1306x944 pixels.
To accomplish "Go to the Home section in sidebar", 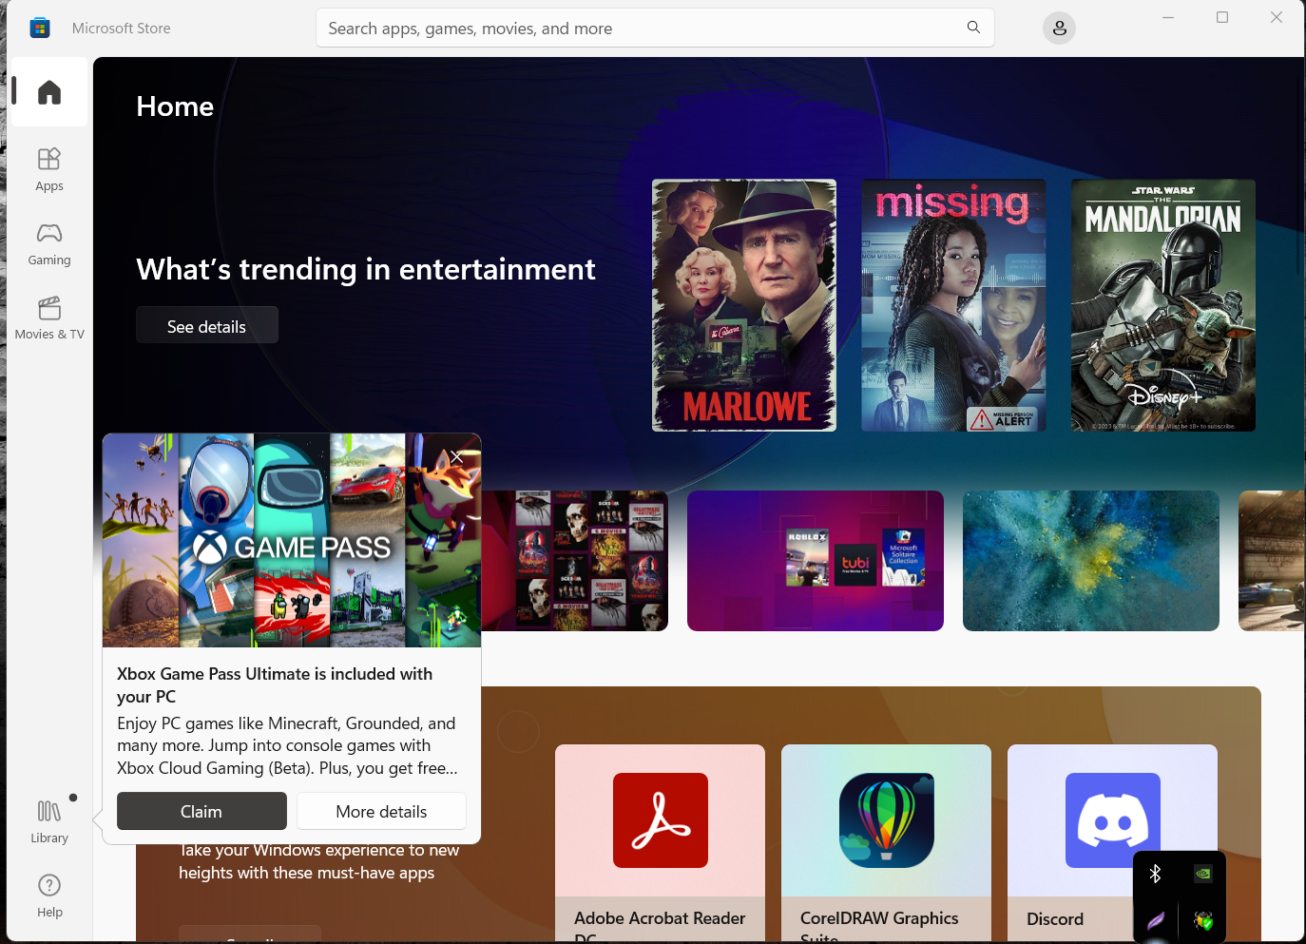I will point(49,92).
